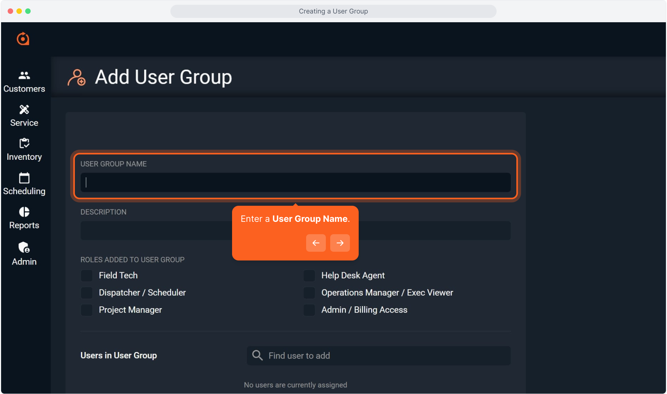Open the Customers section icon
This screenshot has height=394, width=667.
24,76
